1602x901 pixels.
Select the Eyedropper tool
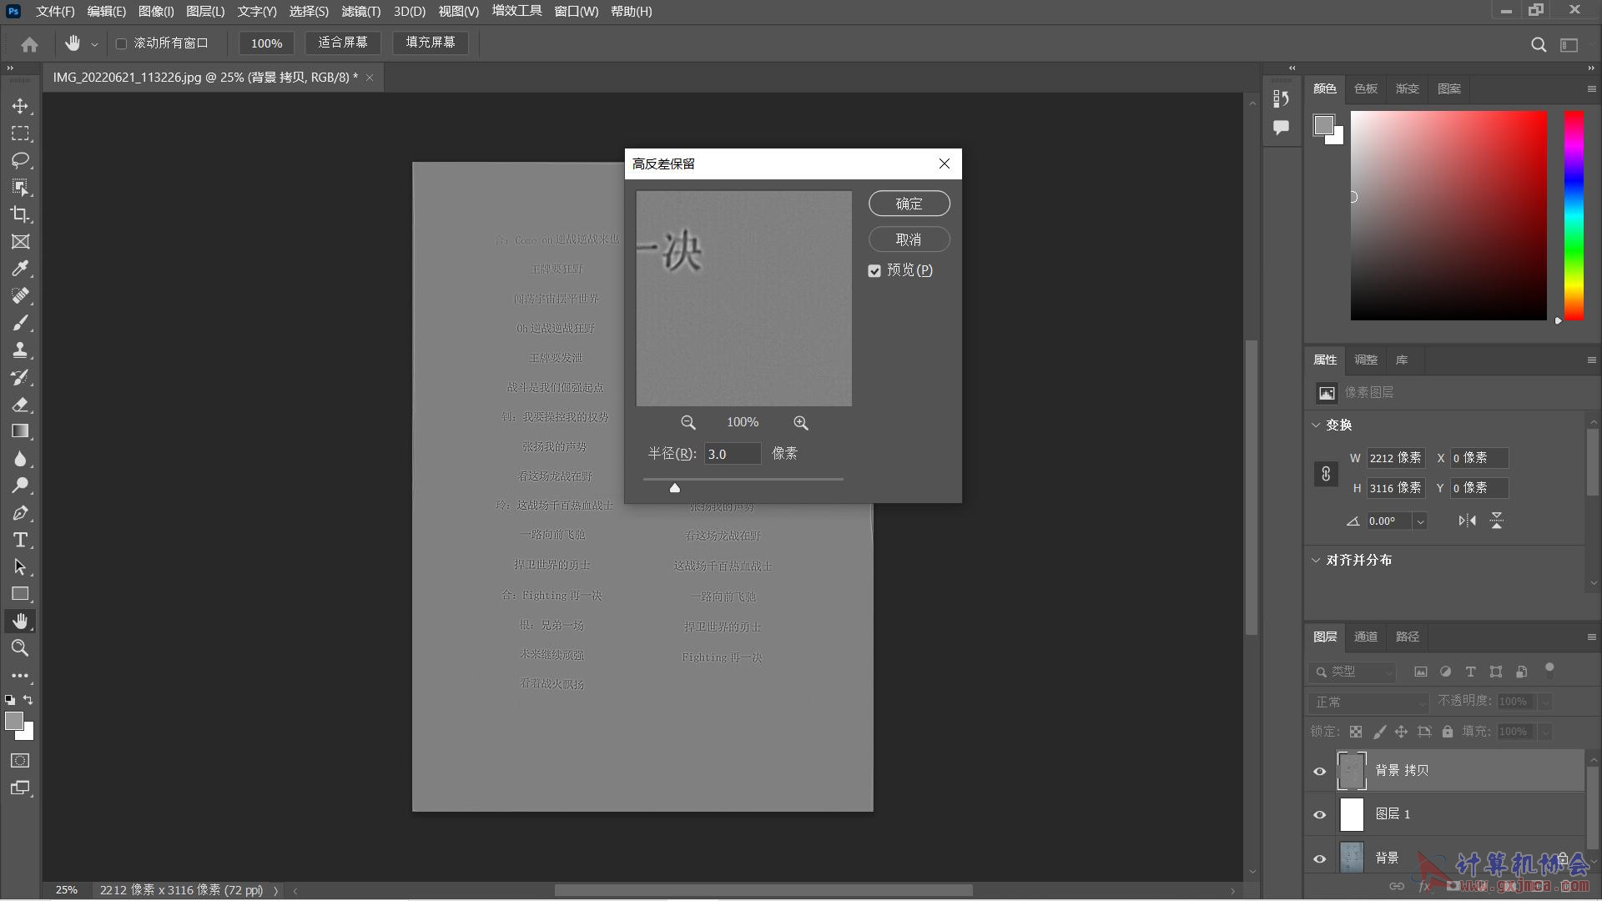tap(20, 269)
